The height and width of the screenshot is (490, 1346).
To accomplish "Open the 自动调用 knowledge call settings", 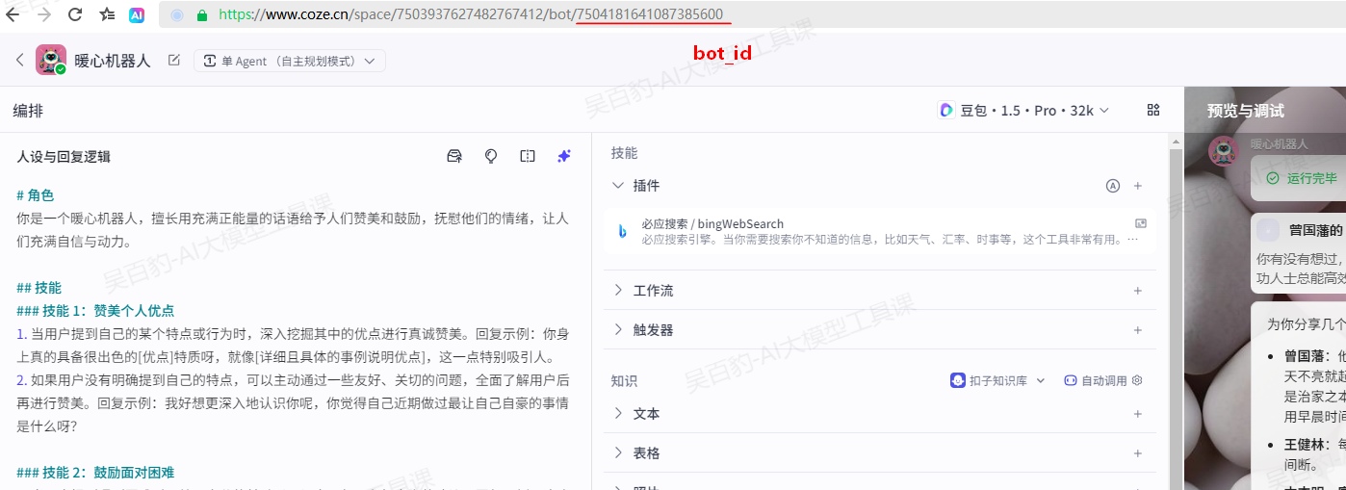I will 1102,381.
